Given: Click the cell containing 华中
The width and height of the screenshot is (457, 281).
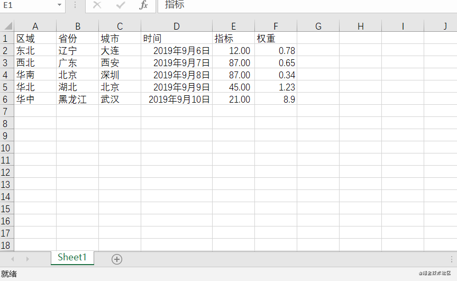Looking at the screenshot, I should [35, 99].
